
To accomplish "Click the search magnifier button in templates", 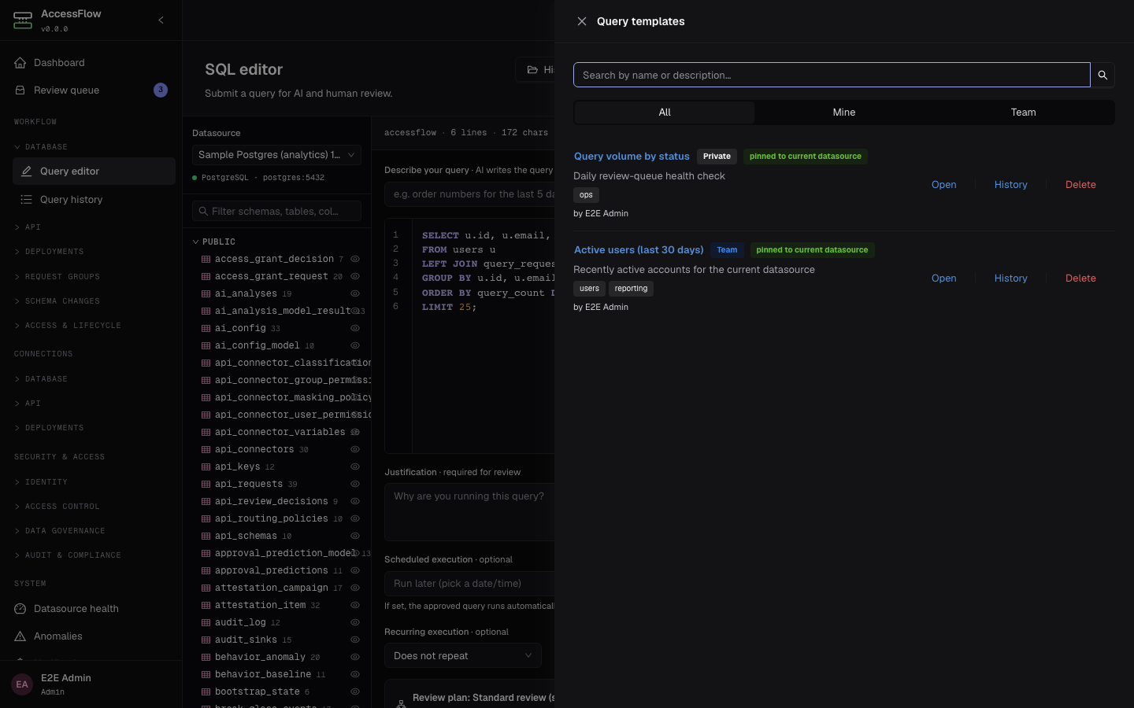I will pyautogui.click(x=1102, y=75).
